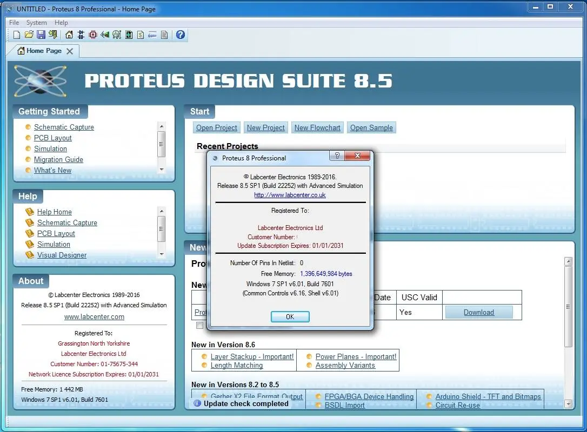Launch the 3D Visualizer toolbar icon
Viewport: 587px width, 432px height.
pyautogui.click(x=105, y=35)
